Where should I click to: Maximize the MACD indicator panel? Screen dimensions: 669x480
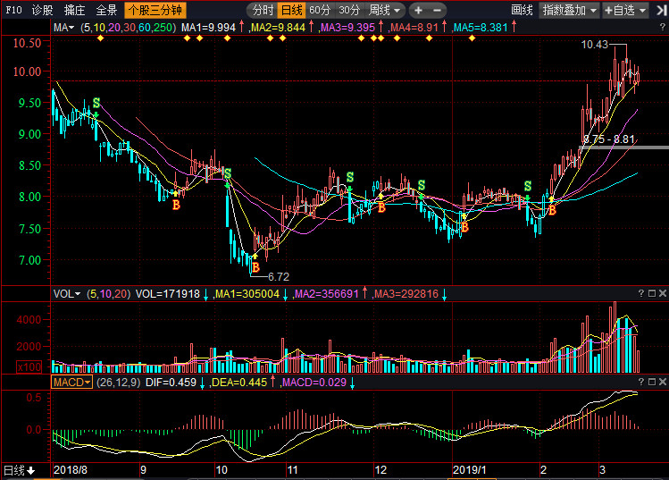tap(652, 382)
